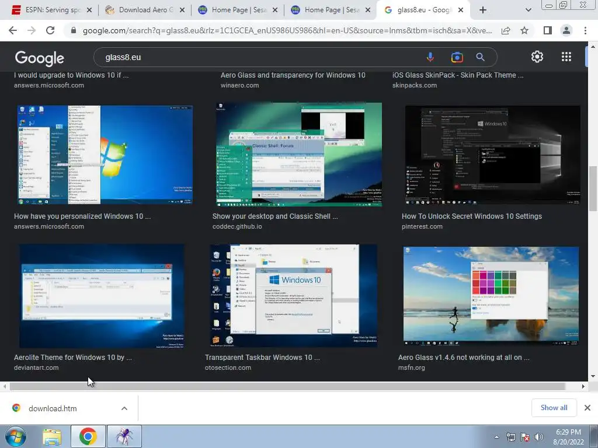Open the Google apps grid
The image size is (598, 448).
(566, 57)
